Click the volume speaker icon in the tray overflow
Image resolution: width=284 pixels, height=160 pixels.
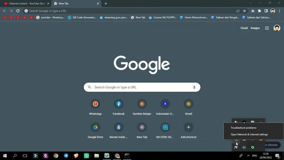click(244, 147)
